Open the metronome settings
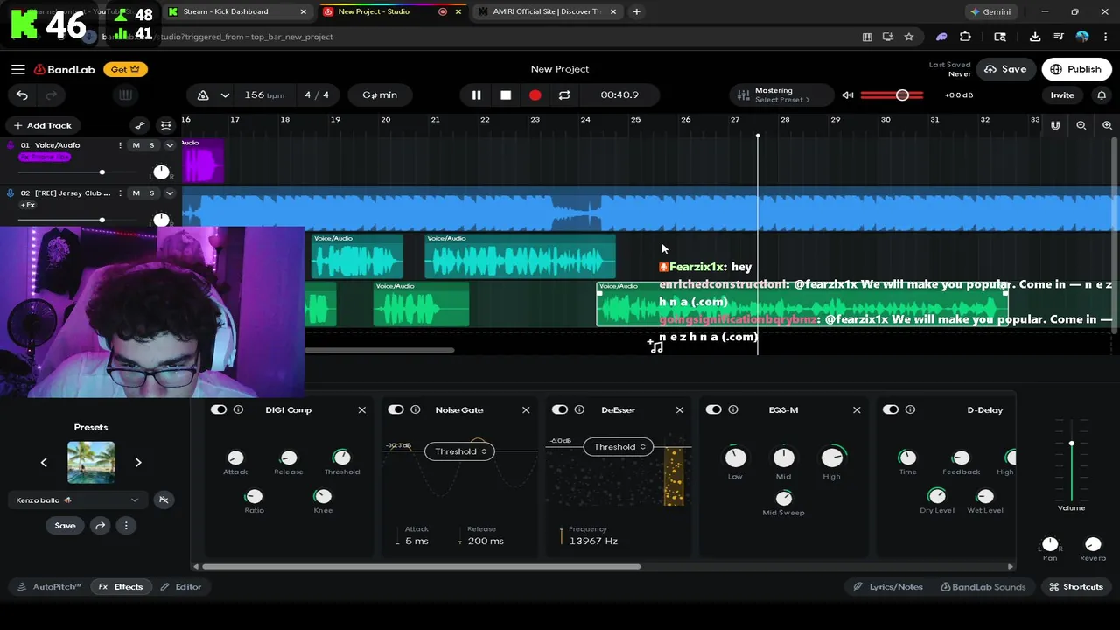The width and height of the screenshot is (1120, 630). pyautogui.click(x=203, y=95)
